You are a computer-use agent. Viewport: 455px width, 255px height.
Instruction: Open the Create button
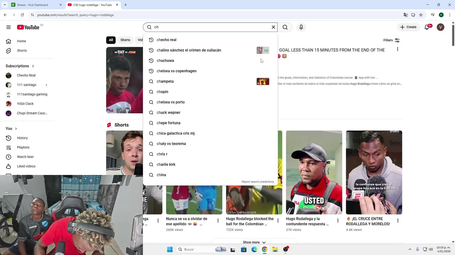408,27
